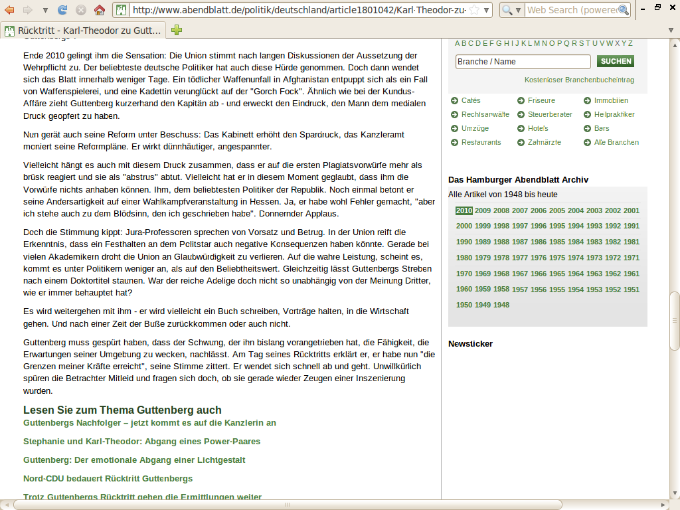Click the arrow icon beside Steuerberater
Screen dimensions: 680x510
521,114
